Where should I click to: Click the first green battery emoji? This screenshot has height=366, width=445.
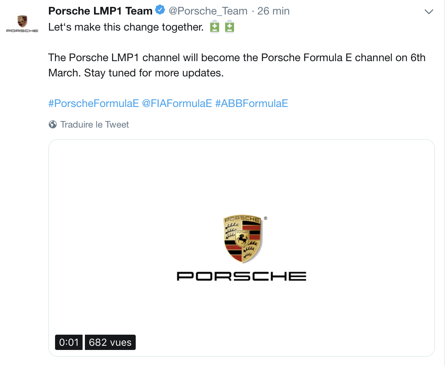coord(214,27)
